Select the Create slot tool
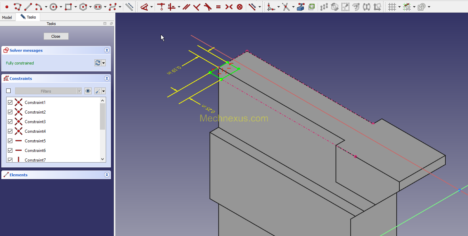468x236 pixels. (x=98, y=7)
